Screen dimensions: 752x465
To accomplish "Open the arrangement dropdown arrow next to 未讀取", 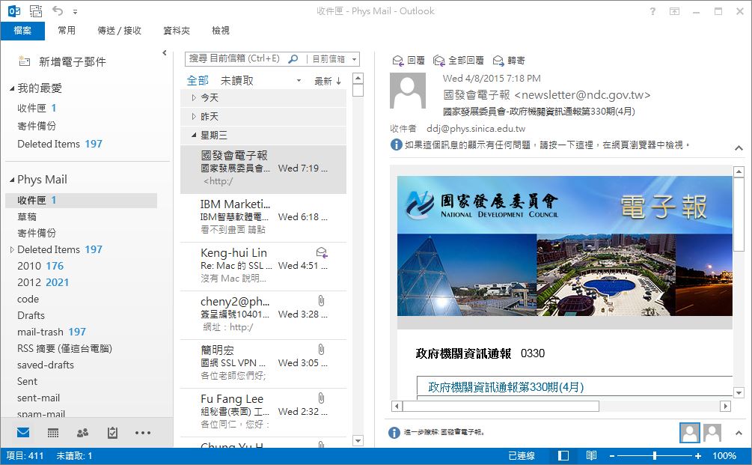I will [x=299, y=81].
